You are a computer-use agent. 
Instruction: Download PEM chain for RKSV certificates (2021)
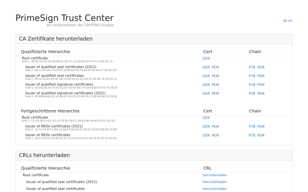click(261, 127)
